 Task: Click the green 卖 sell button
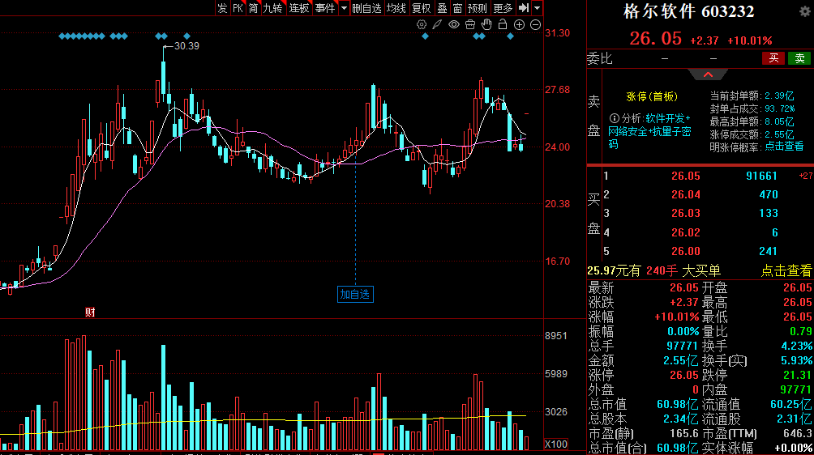799,58
